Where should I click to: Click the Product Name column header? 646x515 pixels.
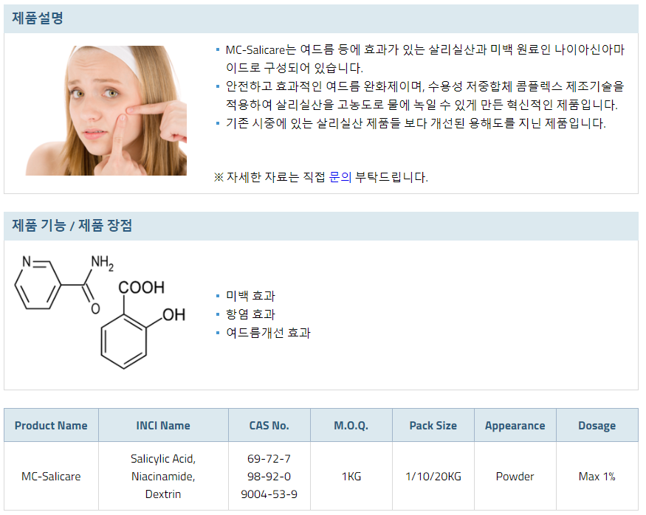[x=51, y=425]
